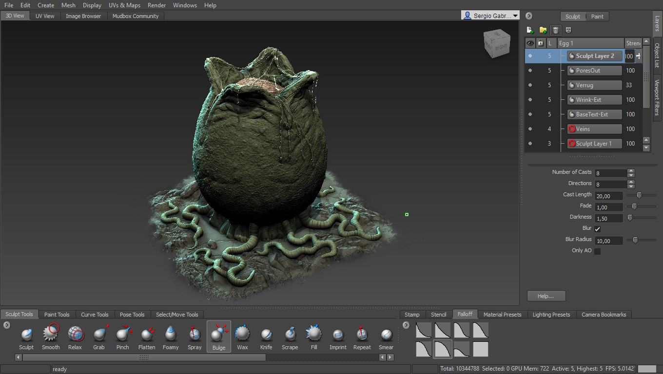Switch to Paint mode

click(597, 16)
